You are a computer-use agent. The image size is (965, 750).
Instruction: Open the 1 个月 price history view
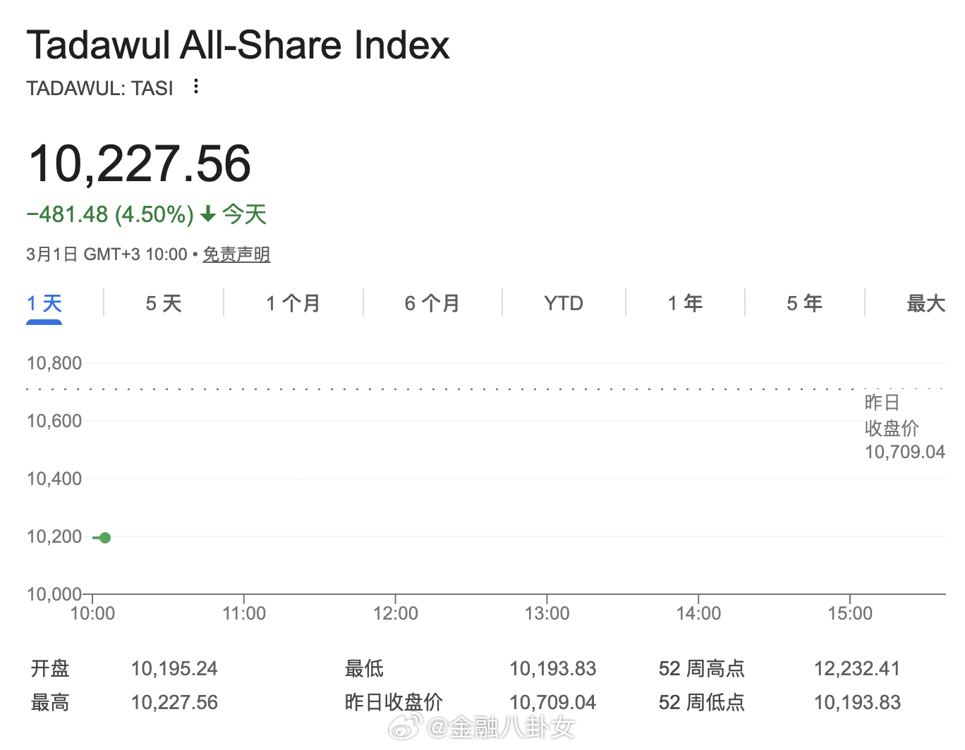(292, 303)
